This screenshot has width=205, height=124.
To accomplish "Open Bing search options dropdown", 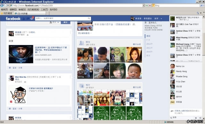I will point(204,5).
